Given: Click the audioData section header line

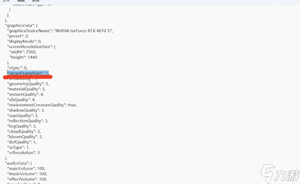Looking at the screenshot, I should tap(18, 163).
